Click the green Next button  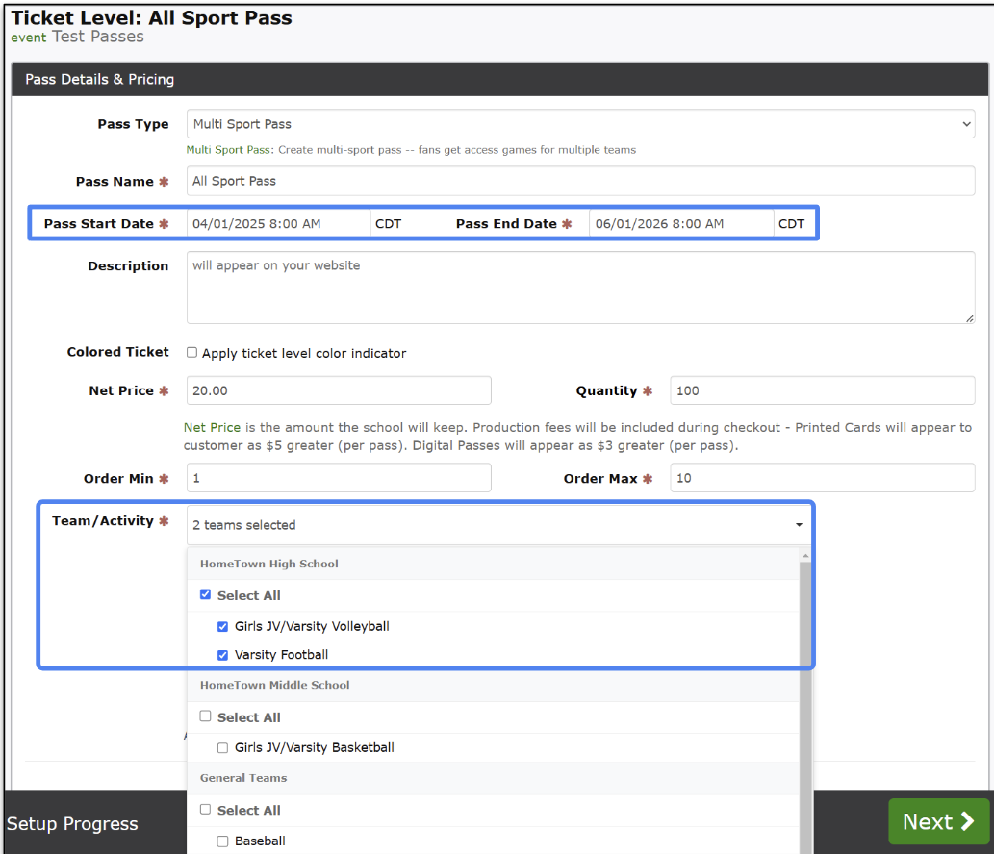point(938,821)
